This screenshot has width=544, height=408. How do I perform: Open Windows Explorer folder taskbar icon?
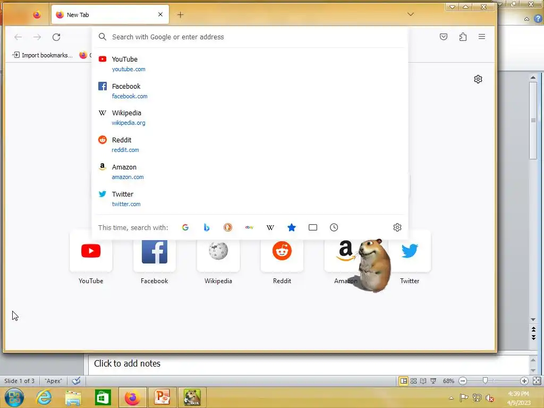tap(73, 397)
